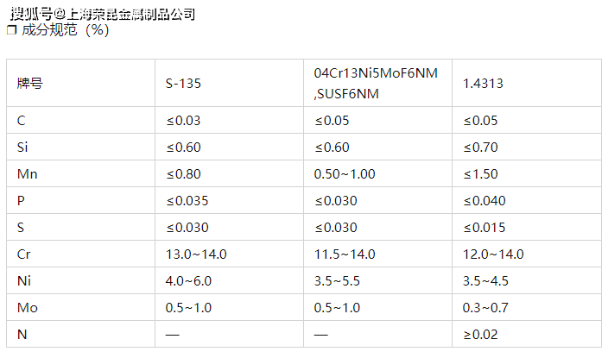Click the 成分规范（%）heading text
This screenshot has width=608, height=358.
coord(66,30)
